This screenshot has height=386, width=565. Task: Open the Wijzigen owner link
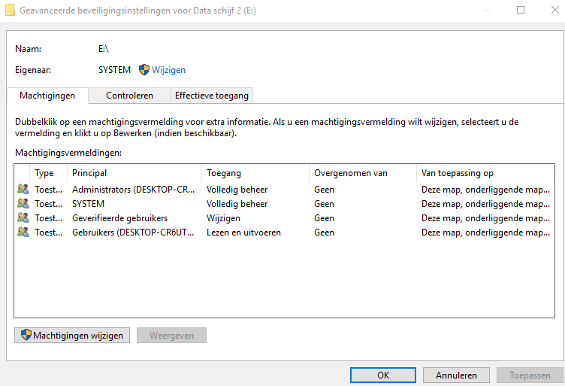point(168,70)
